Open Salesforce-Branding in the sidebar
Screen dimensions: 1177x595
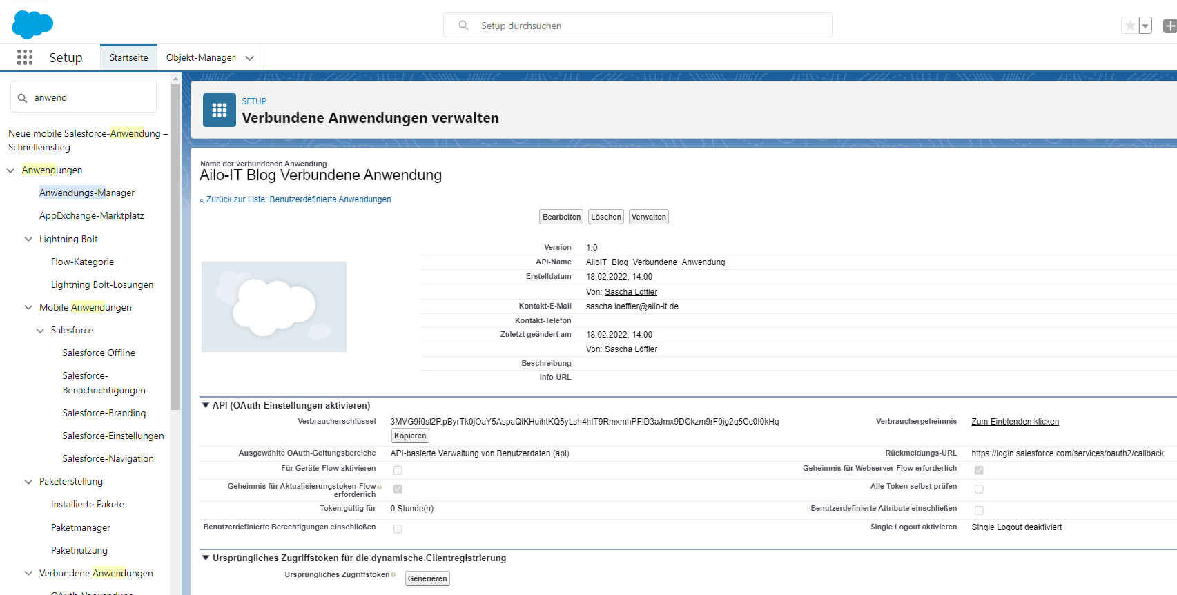click(x=104, y=413)
